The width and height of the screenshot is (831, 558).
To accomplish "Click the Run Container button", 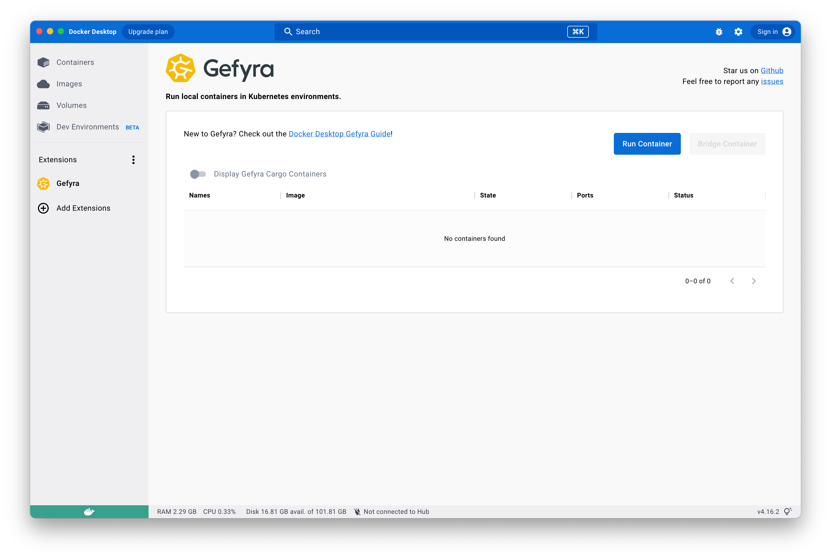I will coord(647,144).
